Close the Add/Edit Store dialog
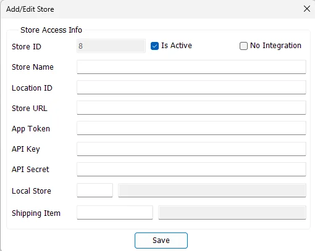This screenshot has width=315, height=251. [x=307, y=9]
